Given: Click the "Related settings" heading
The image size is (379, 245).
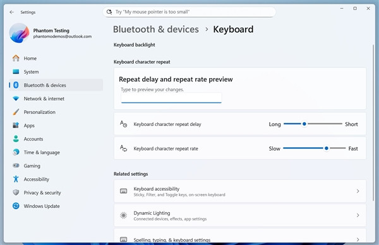Looking at the screenshot, I should tap(131, 174).
